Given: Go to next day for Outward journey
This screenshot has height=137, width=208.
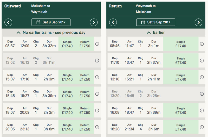Looking at the screenshot, I should pos(94,22).
